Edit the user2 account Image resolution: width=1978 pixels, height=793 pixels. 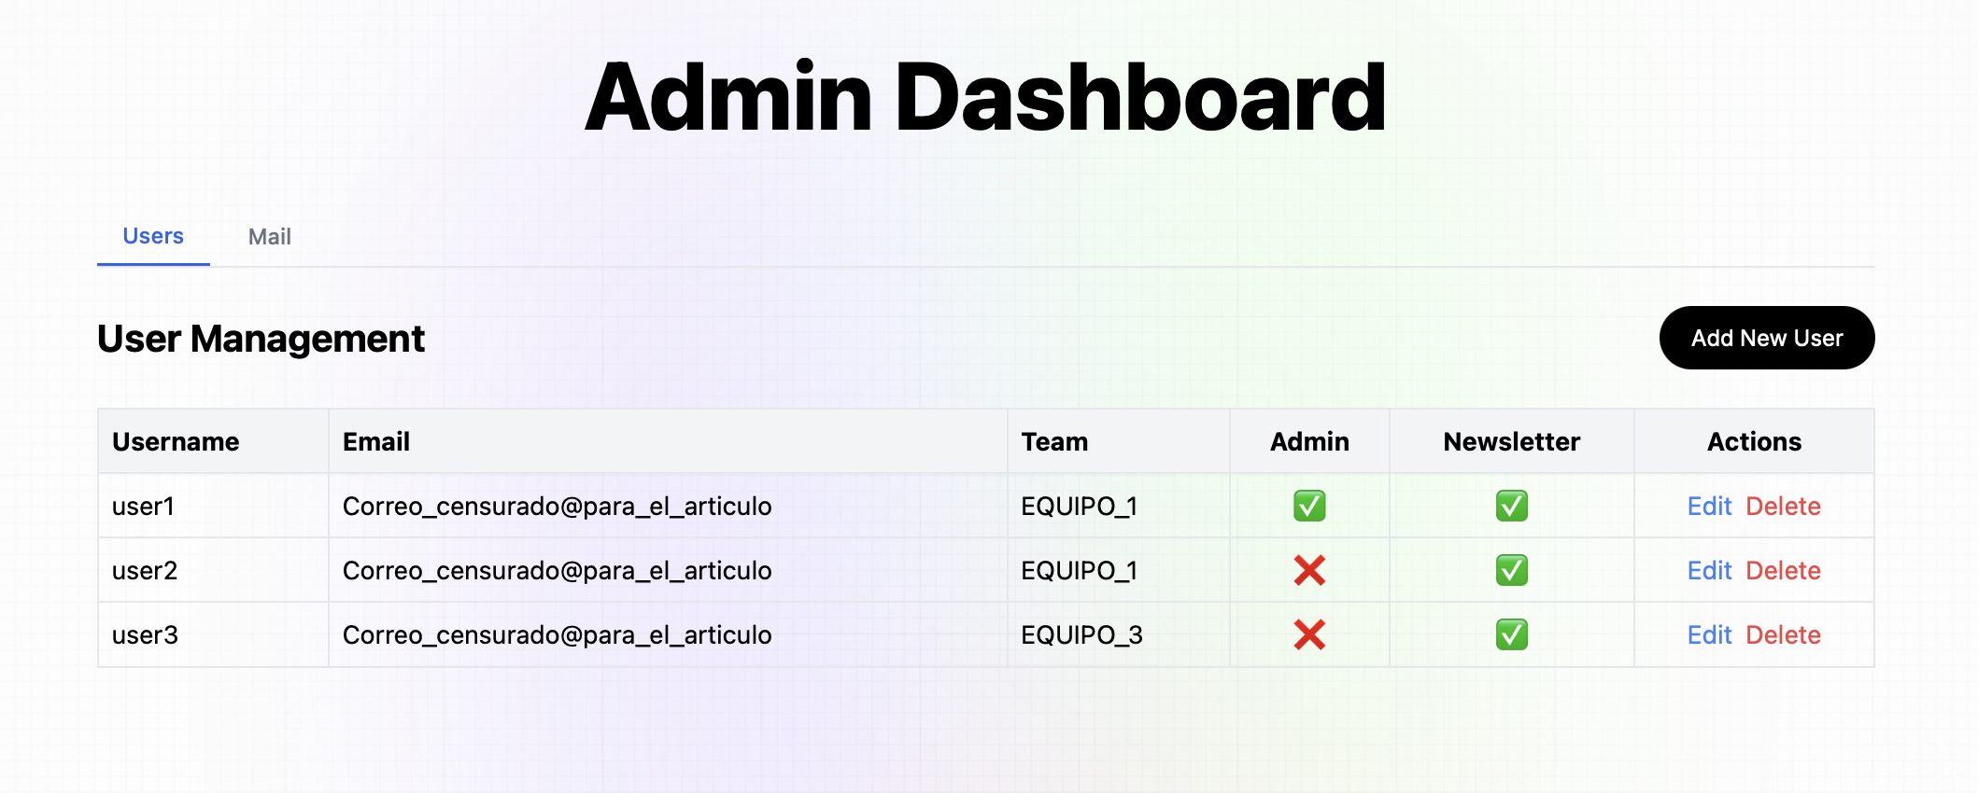(1709, 570)
